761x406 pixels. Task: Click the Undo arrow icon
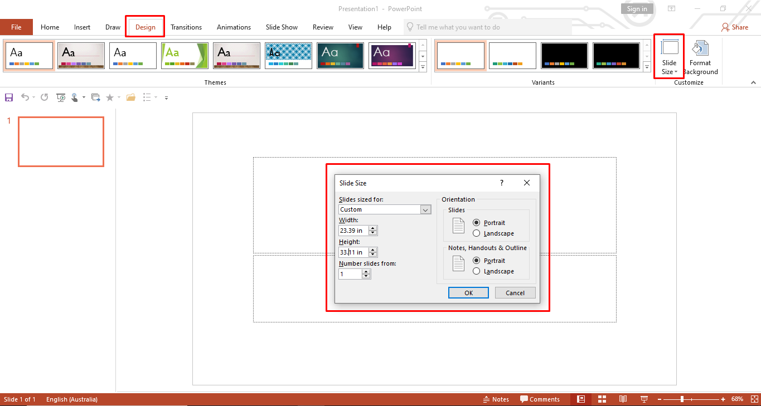pos(25,97)
